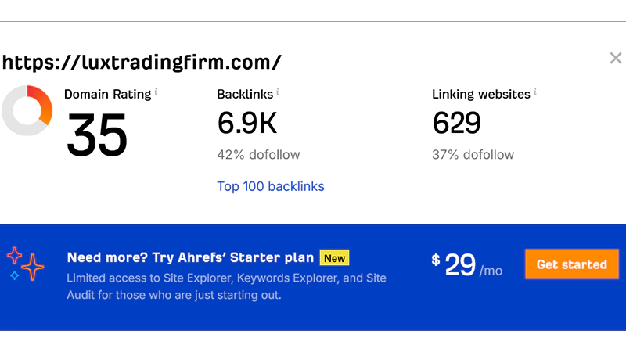Click the Linking websites info icon
Viewport: 626px width, 352px height.
(535, 92)
